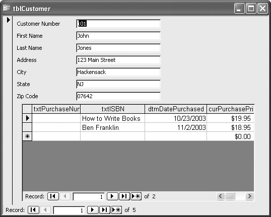Click the txtISBN column header
The height and width of the screenshot is (217, 271).
[x=112, y=109]
